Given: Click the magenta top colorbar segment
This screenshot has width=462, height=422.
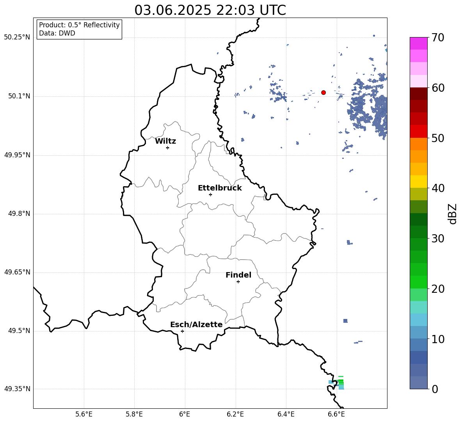Looking at the screenshot, I should [x=419, y=44].
